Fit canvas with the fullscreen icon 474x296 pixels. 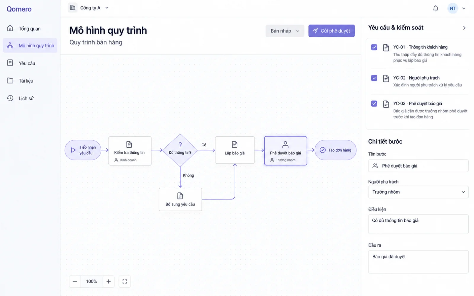click(125, 281)
